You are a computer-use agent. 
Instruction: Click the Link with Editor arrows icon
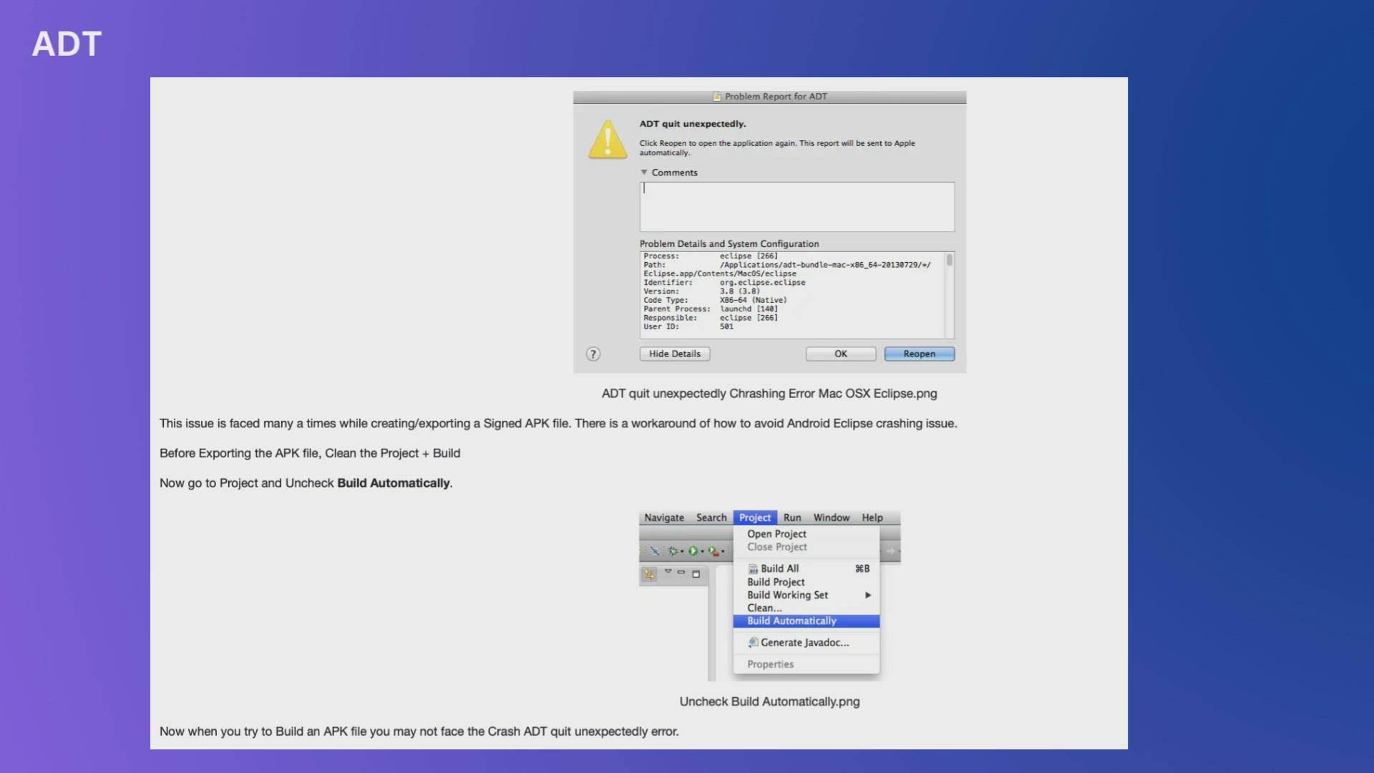[649, 574]
